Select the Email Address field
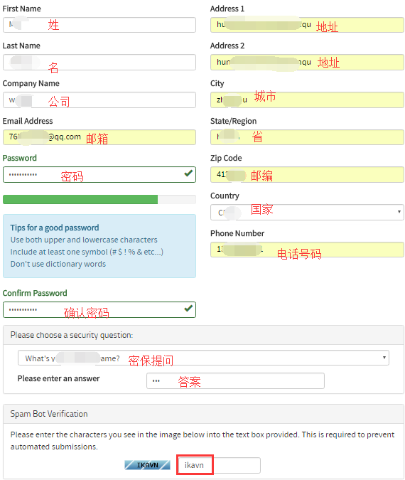This screenshot has width=405, height=480. click(99, 137)
